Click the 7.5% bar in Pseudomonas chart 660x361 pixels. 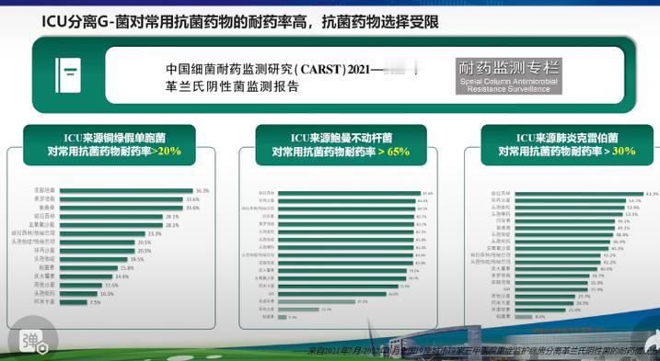tap(74, 302)
